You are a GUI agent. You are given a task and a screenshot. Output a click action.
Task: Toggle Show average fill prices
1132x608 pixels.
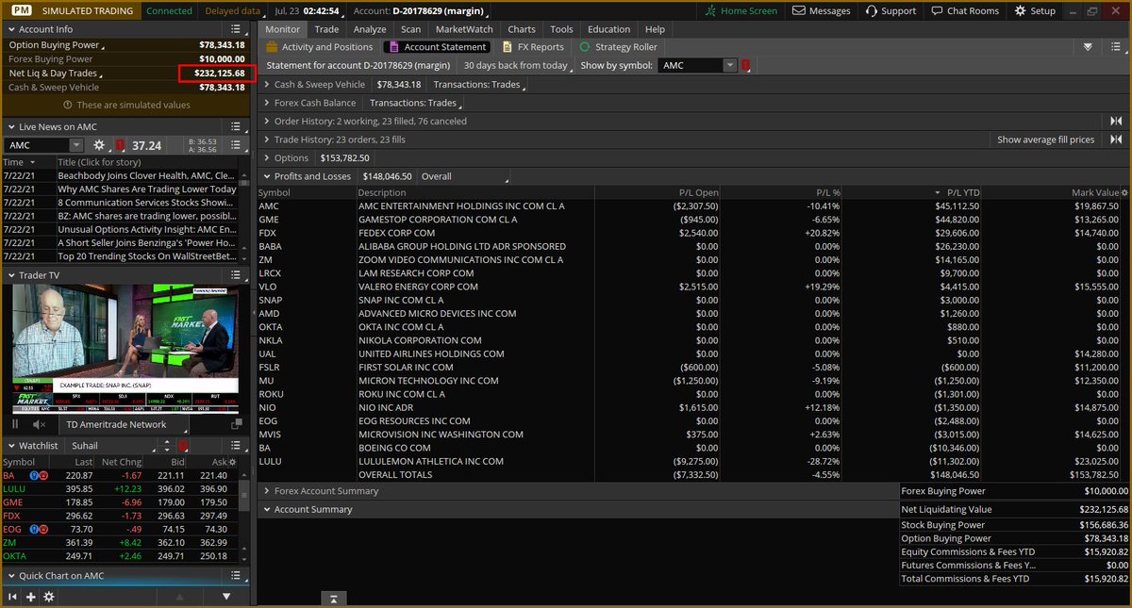[x=1045, y=140]
